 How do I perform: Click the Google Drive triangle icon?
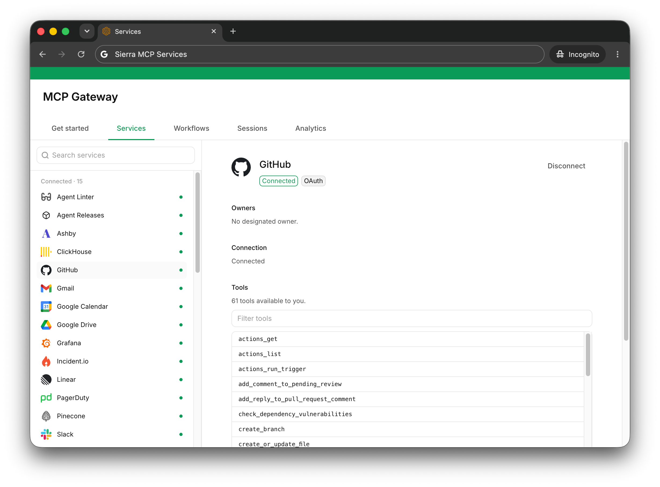point(46,325)
